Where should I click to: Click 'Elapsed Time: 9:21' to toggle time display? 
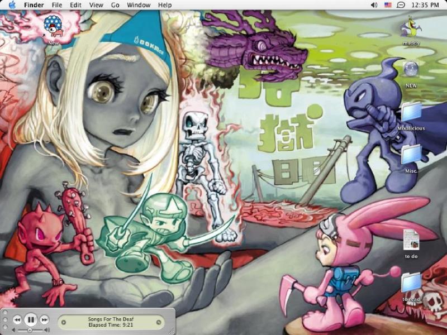pos(111,325)
